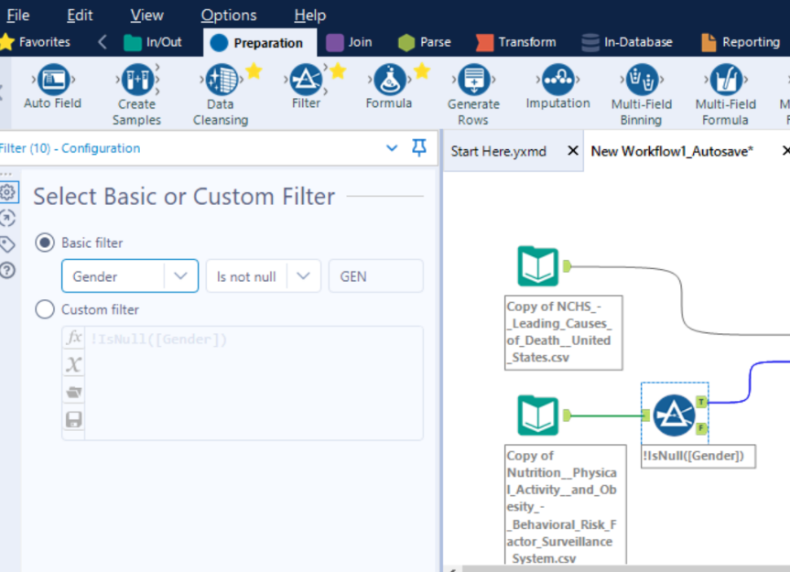This screenshot has width=790, height=572.
Task: Expand the configuration window options chevron
Action: [x=393, y=148]
